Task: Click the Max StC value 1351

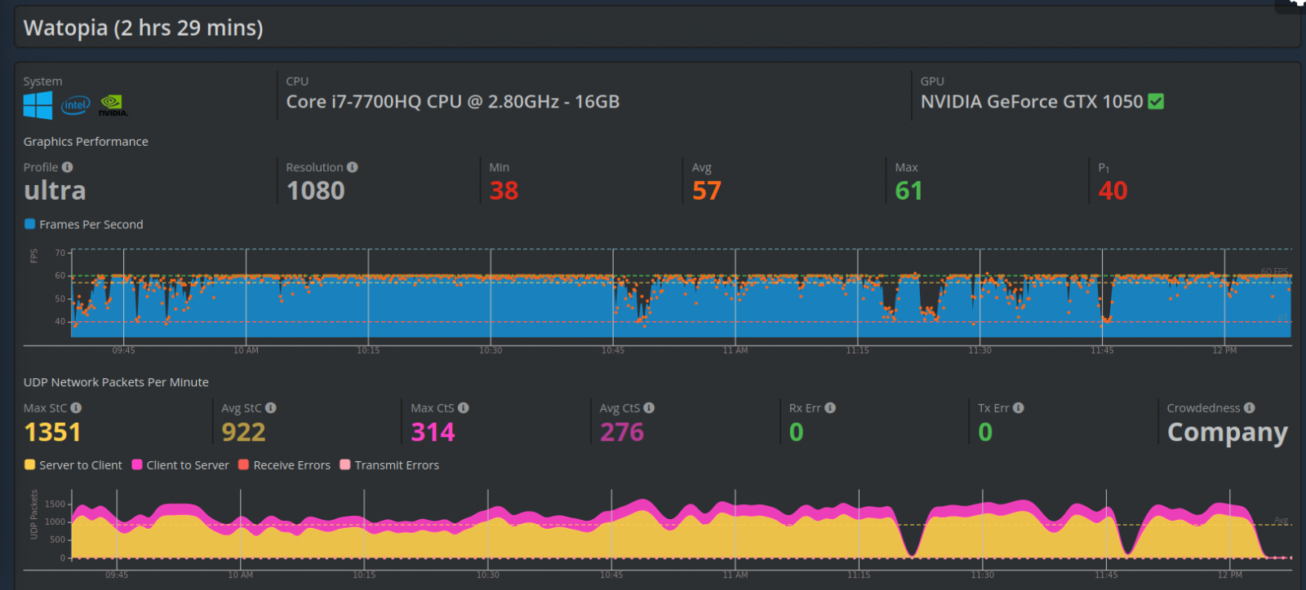Action: coord(53,432)
